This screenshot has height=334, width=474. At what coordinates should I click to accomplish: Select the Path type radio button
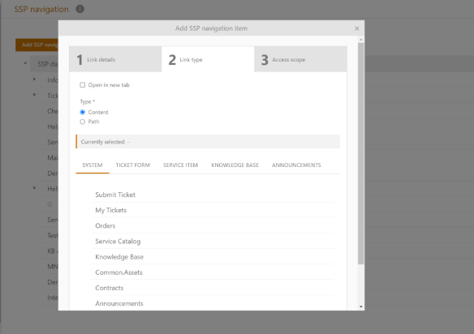[x=82, y=122]
